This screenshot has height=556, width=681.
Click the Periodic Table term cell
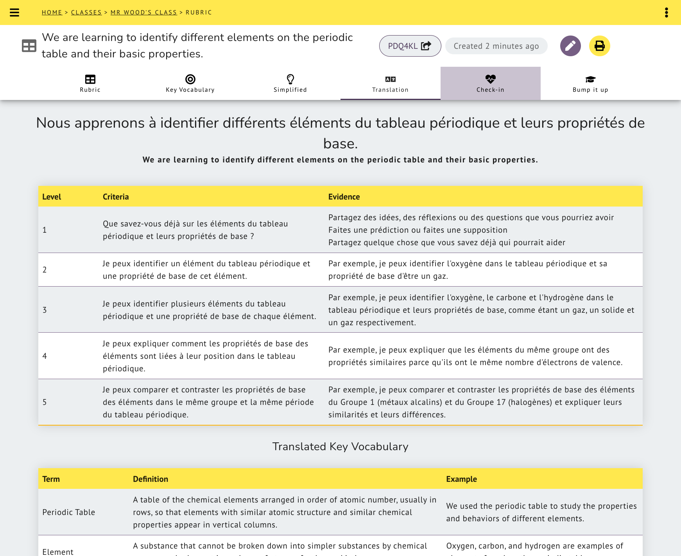pos(69,512)
